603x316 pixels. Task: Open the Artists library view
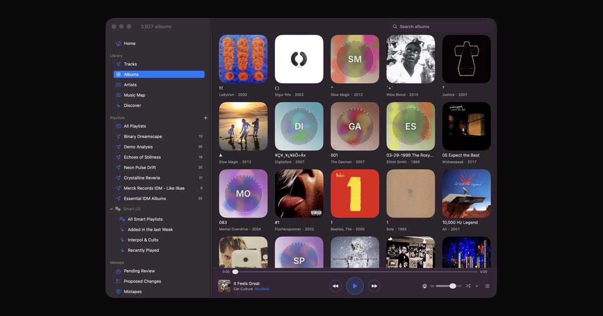159,85
